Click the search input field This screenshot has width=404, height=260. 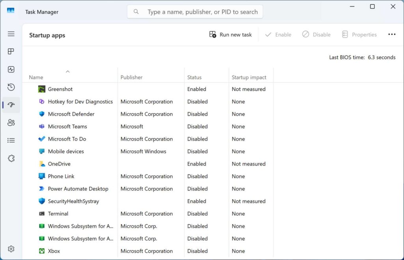coord(197,11)
